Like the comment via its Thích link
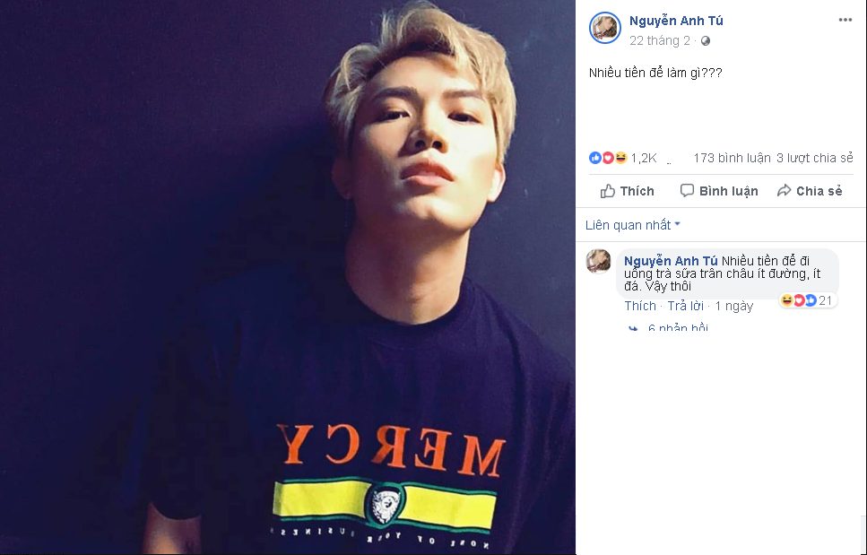Viewport: 867px width, 555px height. 640,306
